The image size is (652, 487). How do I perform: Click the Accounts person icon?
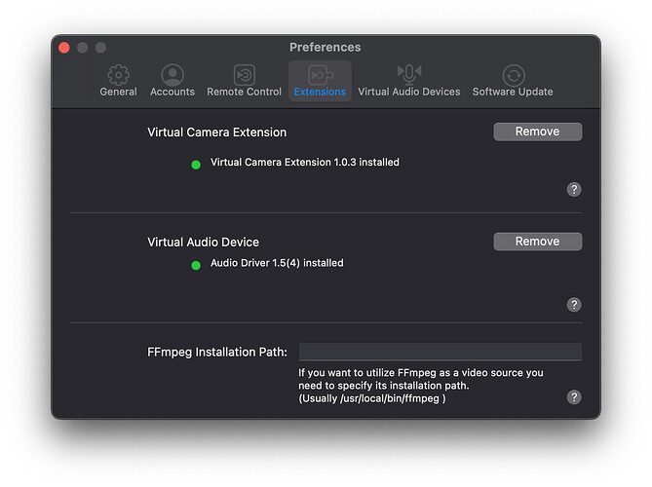coord(173,75)
